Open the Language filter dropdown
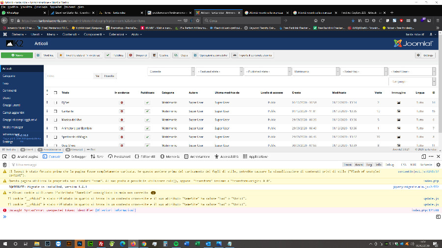 (412, 81)
